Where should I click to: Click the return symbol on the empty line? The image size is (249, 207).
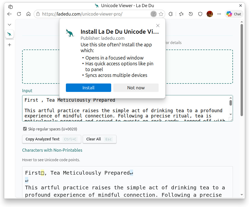pos(27,180)
